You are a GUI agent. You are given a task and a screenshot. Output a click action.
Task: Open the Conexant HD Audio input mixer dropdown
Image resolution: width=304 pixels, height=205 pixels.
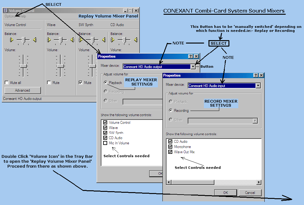coord(258,86)
